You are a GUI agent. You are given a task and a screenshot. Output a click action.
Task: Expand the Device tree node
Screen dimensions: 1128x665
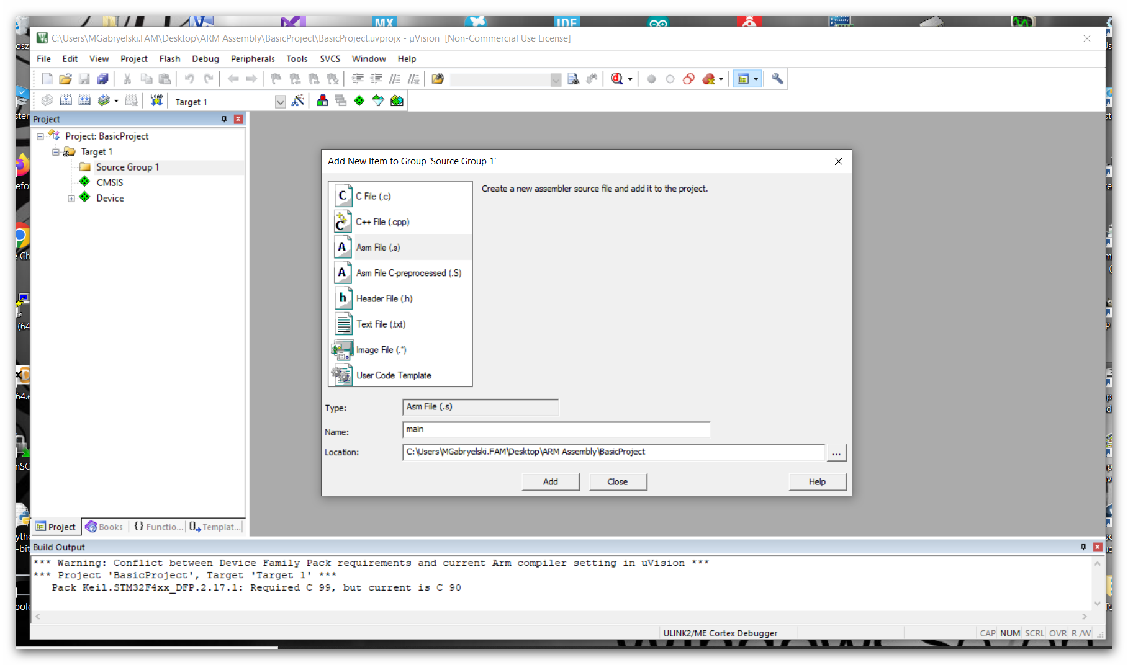pos(71,199)
